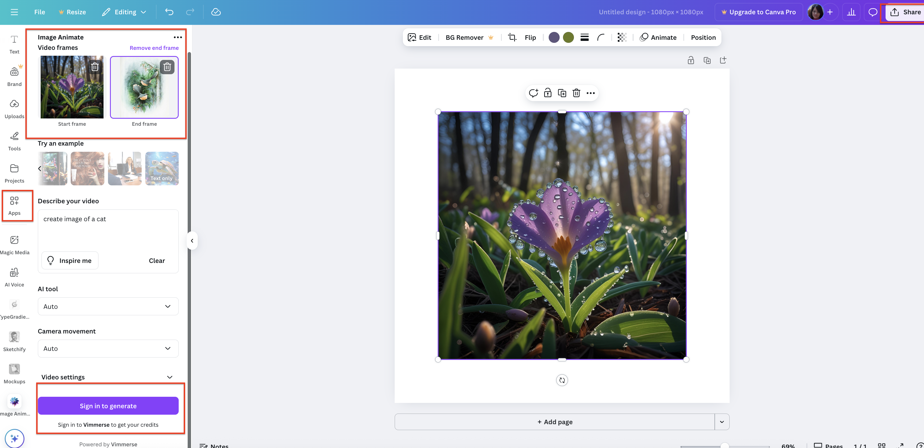Toggle Editing mode dropdown
Viewport: 924px width, 448px height.
tap(124, 12)
